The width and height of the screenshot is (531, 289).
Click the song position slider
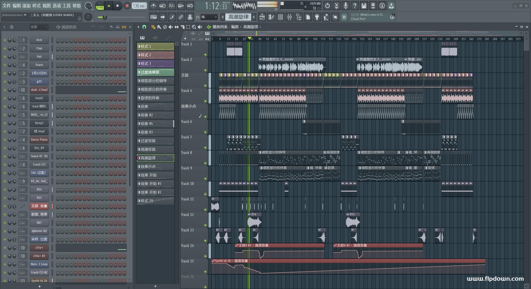click(105, 17)
